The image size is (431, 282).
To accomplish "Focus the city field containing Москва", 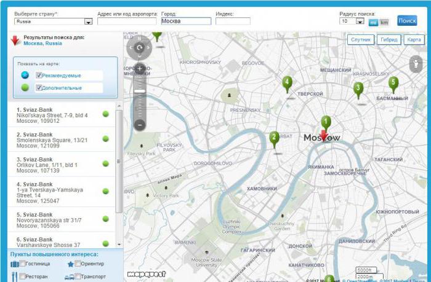I will (186, 21).
